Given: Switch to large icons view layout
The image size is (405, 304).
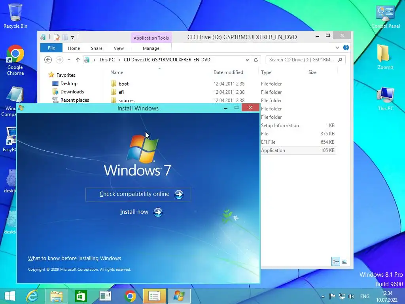Looking at the screenshot, I should (344, 261).
